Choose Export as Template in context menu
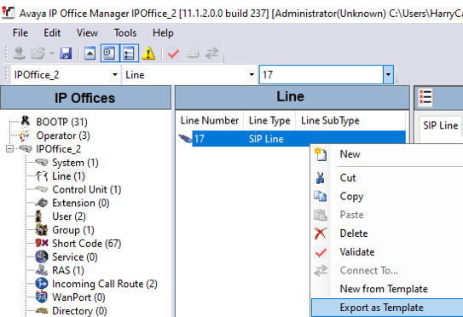 pyautogui.click(x=387, y=308)
